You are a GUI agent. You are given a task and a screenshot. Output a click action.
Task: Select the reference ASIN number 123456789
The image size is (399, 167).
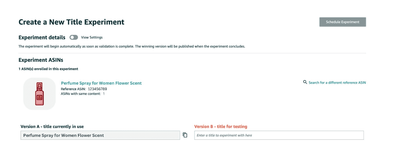97,89
